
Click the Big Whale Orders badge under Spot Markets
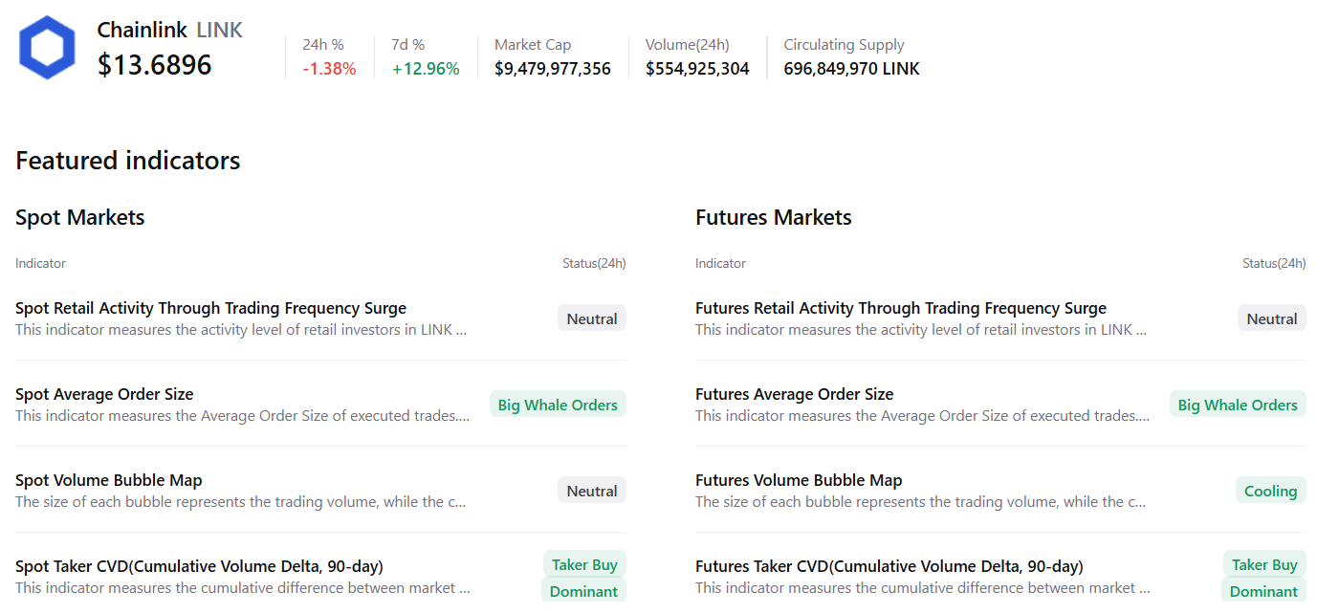click(558, 404)
